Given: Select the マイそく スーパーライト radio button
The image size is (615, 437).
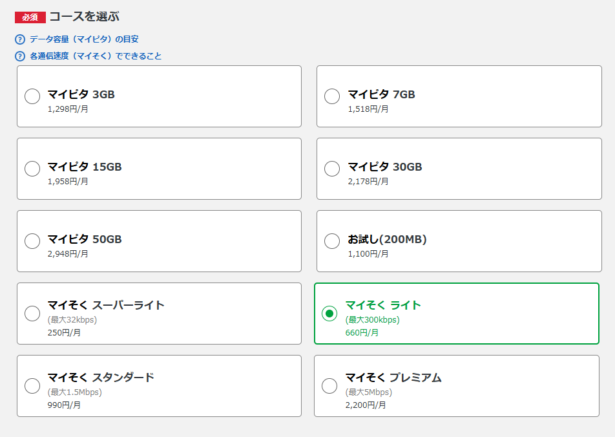Looking at the screenshot, I should pos(32,314).
